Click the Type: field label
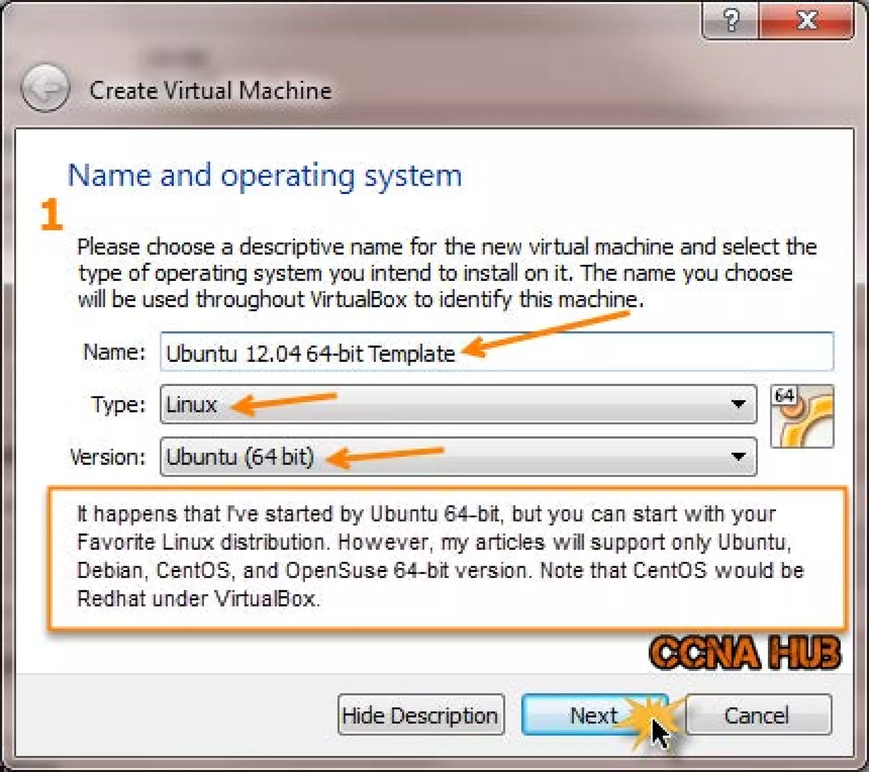This screenshot has width=869, height=772. (119, 404)
